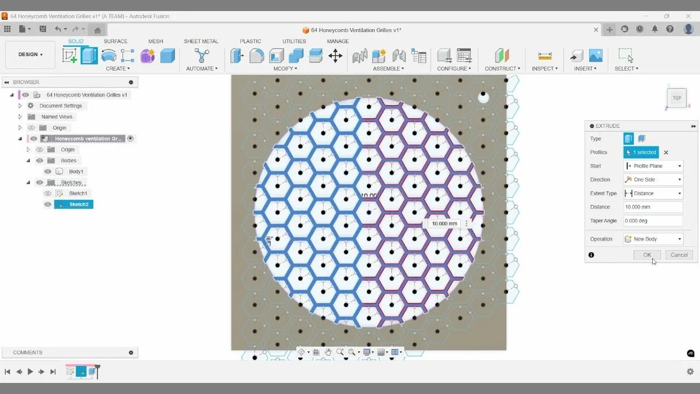Viewport: 700px width, 394px height.
Task: Collapse the Sketches folder
Action: 28,183
